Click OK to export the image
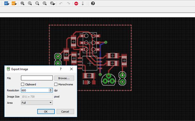Image resolution: width=195 pixels, height=121 pixels. [46, 111]
